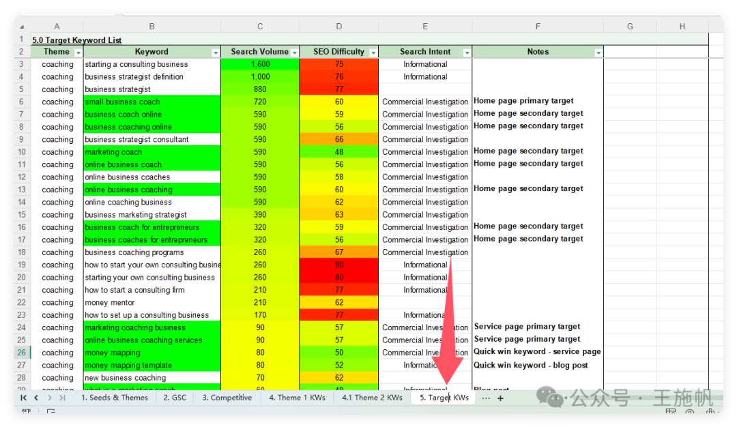Viewport: 737px width, 427px height.
Task: Click search volume cell '880'
Action: pos(260,89)
